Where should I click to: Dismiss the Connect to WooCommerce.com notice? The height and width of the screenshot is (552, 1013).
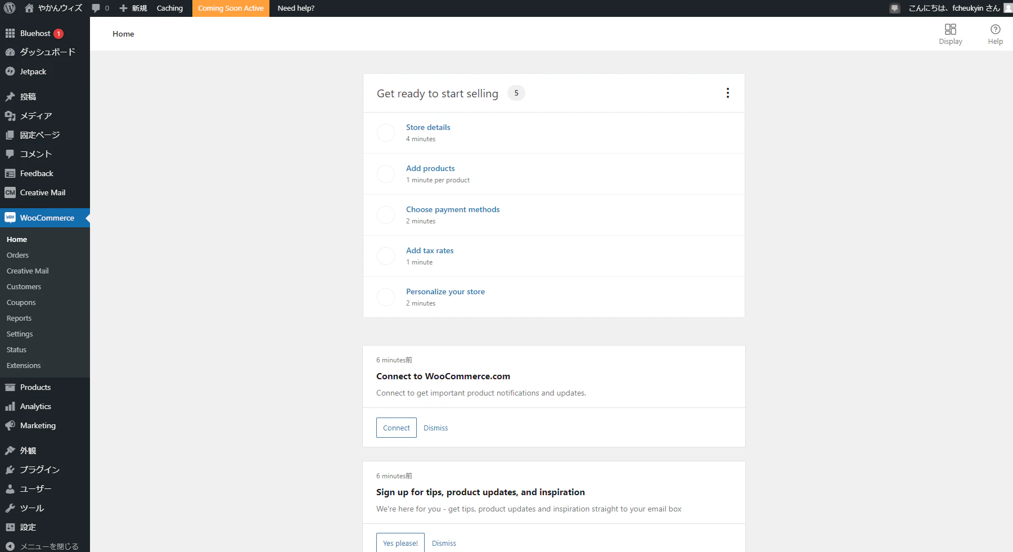coord(436,428)
